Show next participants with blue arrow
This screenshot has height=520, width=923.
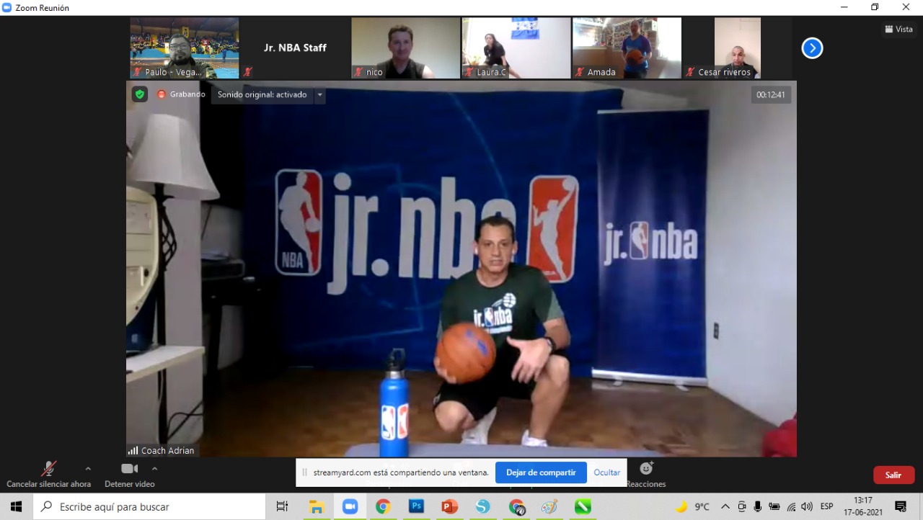pyautogui.click(x=812, y=48)
